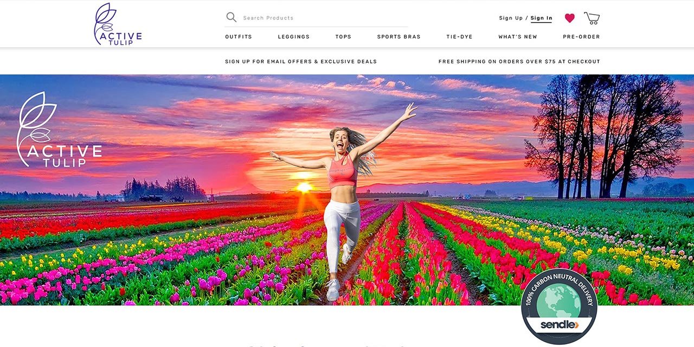This screenshot has width=694, height=347.
Task: Click the tulip field hero banner image
Action: coord(347,190)
